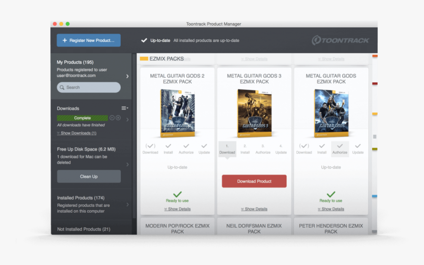Viewport: 424px width, 265px height.
Task: Select Not Installed Products (21)
Action: coord(83,229)
